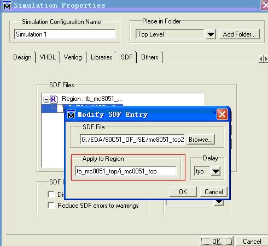Switch to the Verilog tab
The height and width of the screenshot is (246, 268).
(73, 57)
